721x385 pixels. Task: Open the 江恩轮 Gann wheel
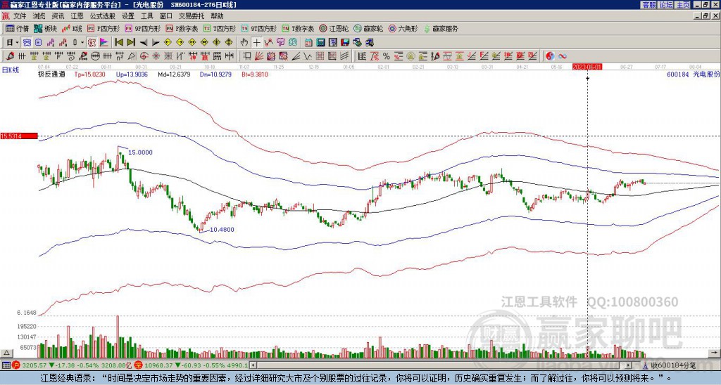pos(334,28)
